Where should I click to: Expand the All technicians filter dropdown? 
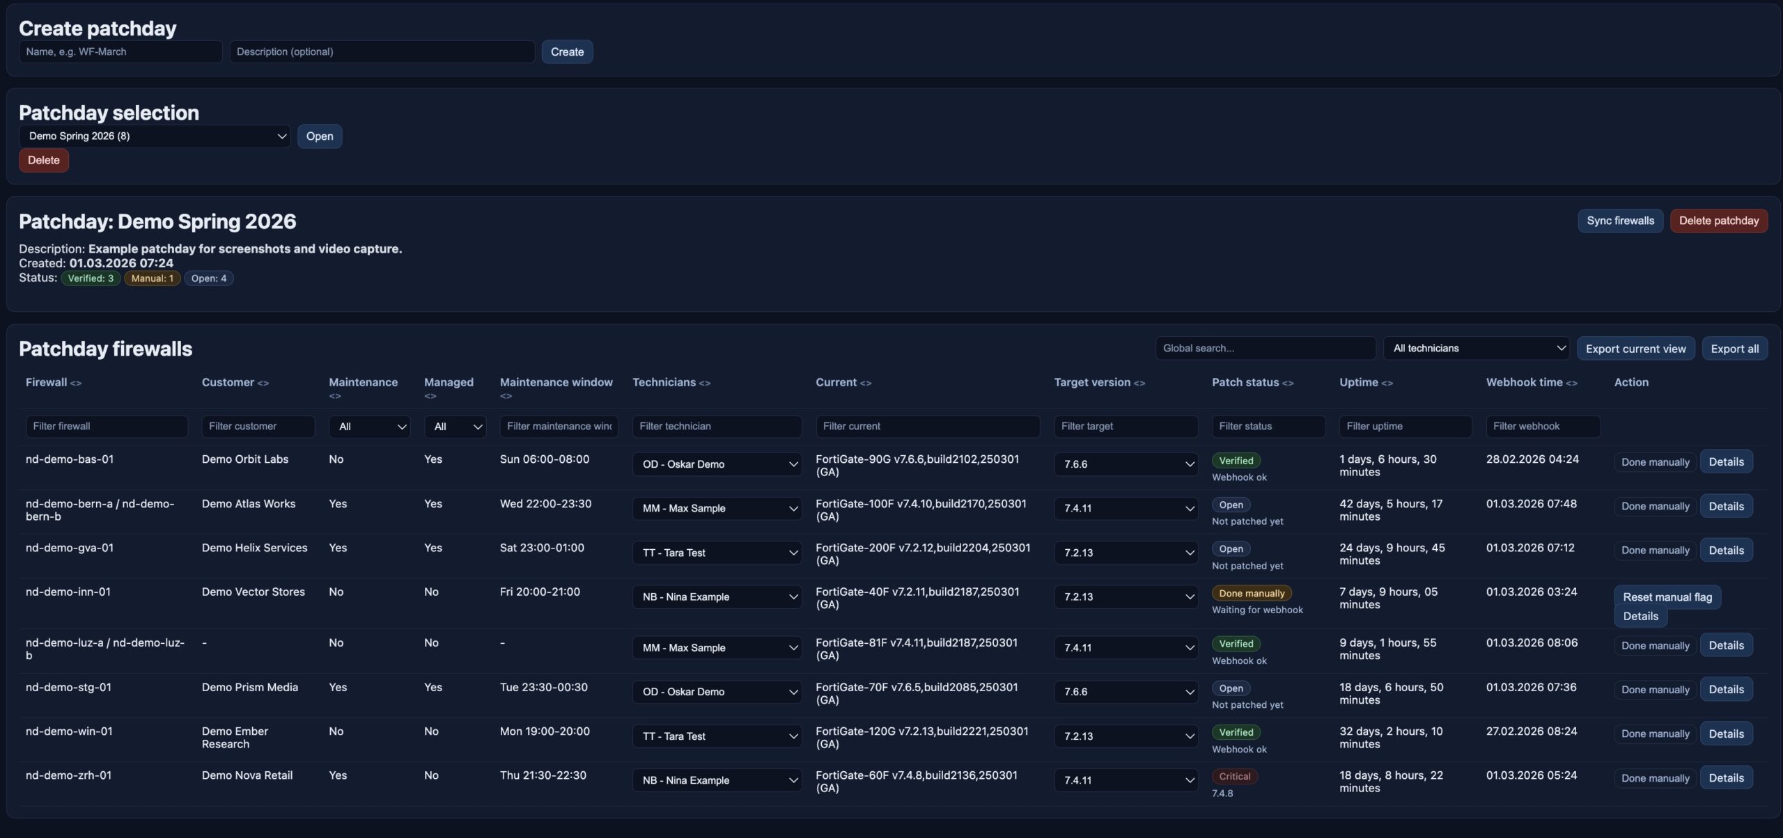(x=1477, y=348)
